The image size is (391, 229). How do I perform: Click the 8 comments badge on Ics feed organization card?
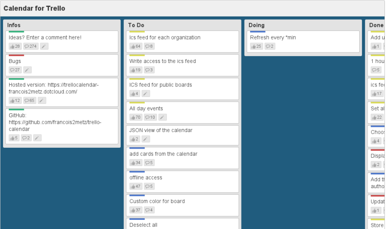click(149, 46)
